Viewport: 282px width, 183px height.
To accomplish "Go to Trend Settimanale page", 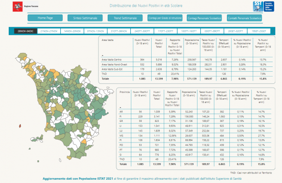I will click(x=125, y=18).
